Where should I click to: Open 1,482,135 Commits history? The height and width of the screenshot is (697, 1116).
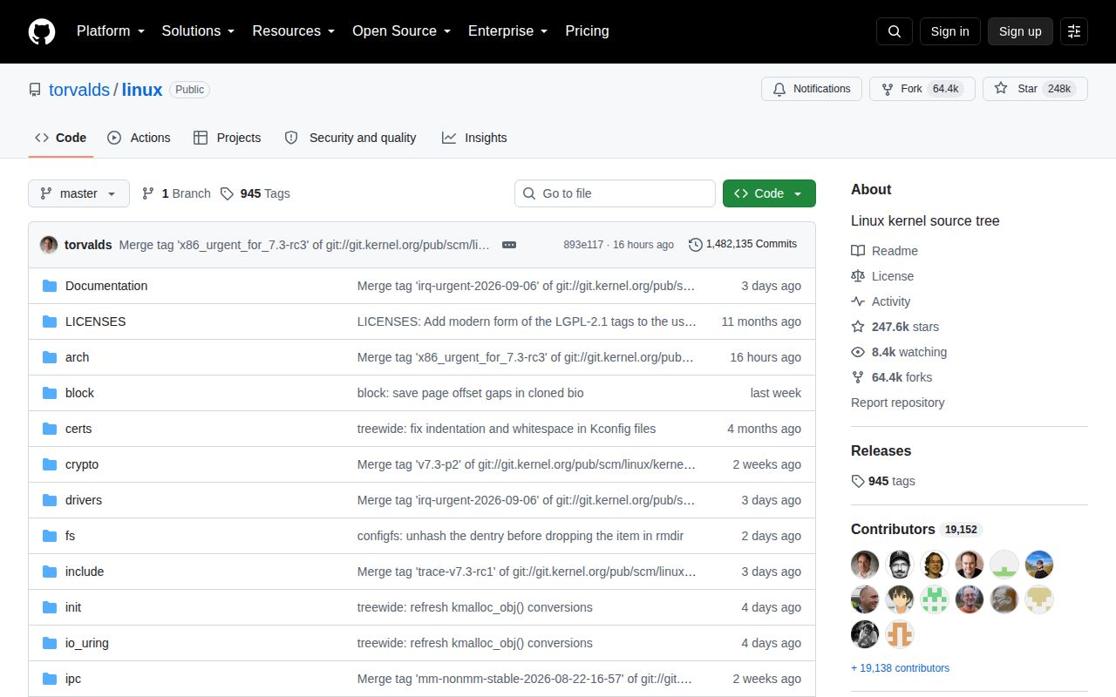tap(743, 245)
